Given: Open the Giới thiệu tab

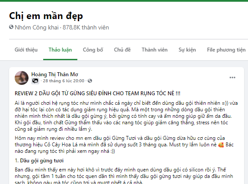Looking at the screenshot, I should point(26,50).
